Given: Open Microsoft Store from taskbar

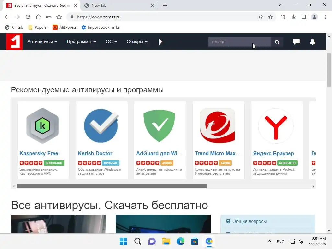Looking at the screenshot, I should [195, 241].
